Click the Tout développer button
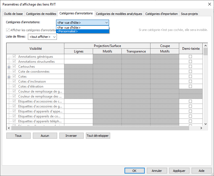This screenshot has height=176, width=214. (98, 136)
